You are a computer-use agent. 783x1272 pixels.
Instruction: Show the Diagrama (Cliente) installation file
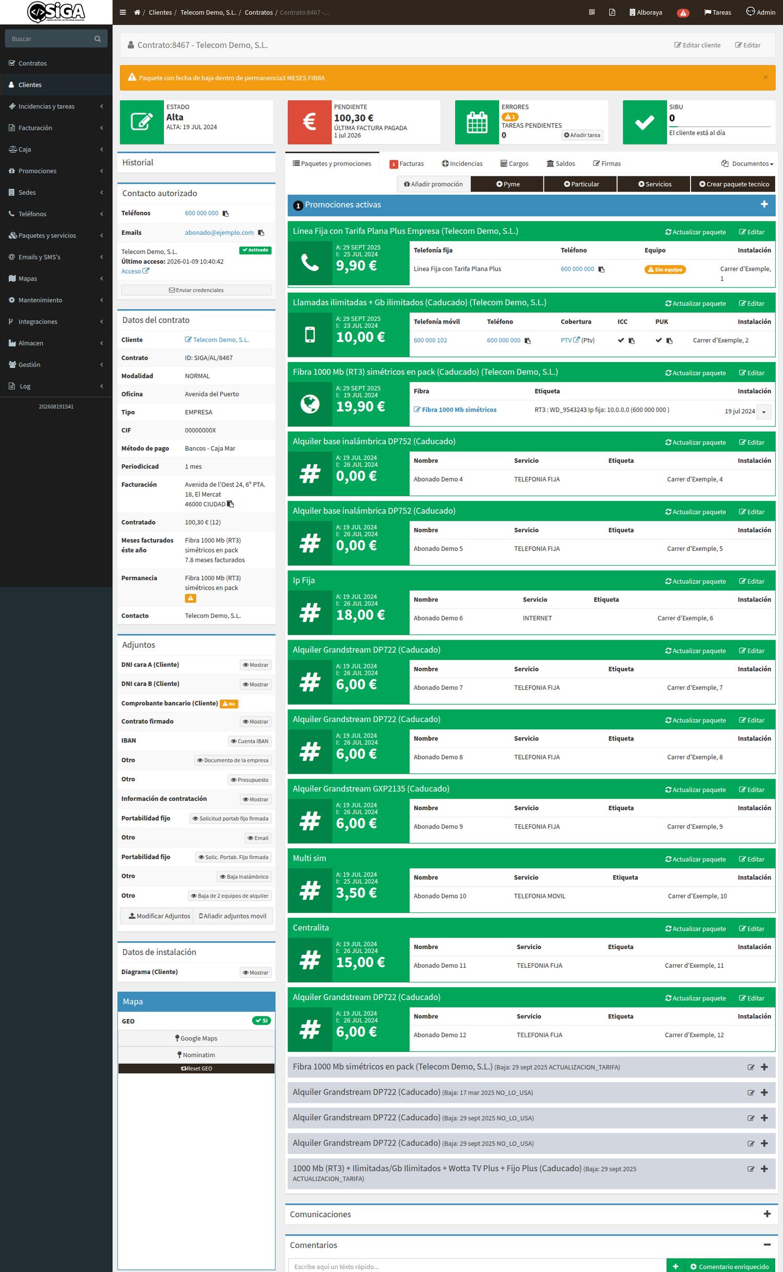coord(256,973)
